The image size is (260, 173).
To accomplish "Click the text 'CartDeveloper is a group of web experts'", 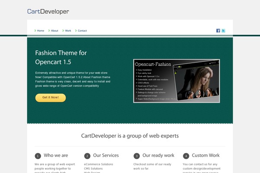I will (x=130, y=136).
